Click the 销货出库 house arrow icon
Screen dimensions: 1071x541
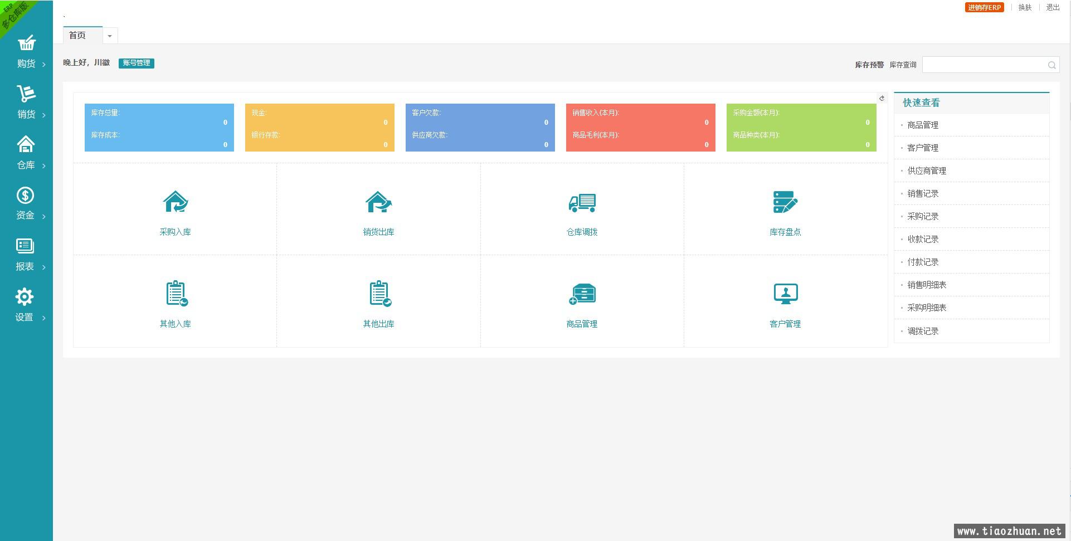[379, 202]
